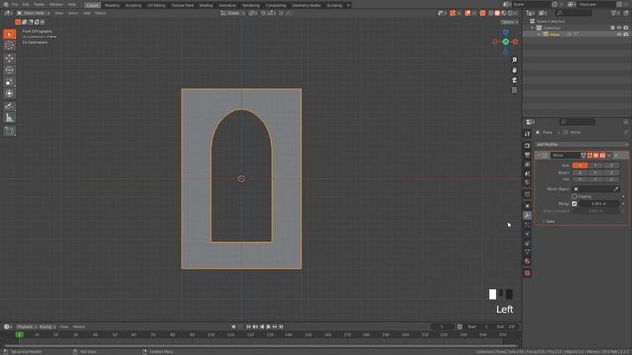This screenshot has width=632, height=355.
Task: Click the Mirror Object field
Action: pyautogui.click(x=595, y=189)
